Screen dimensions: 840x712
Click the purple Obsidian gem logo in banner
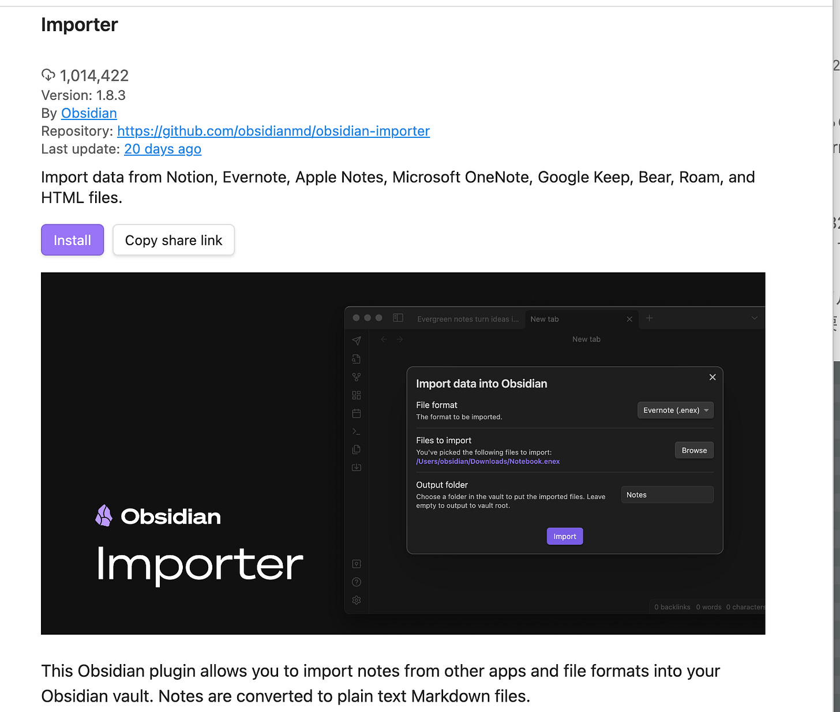[104, 516]
